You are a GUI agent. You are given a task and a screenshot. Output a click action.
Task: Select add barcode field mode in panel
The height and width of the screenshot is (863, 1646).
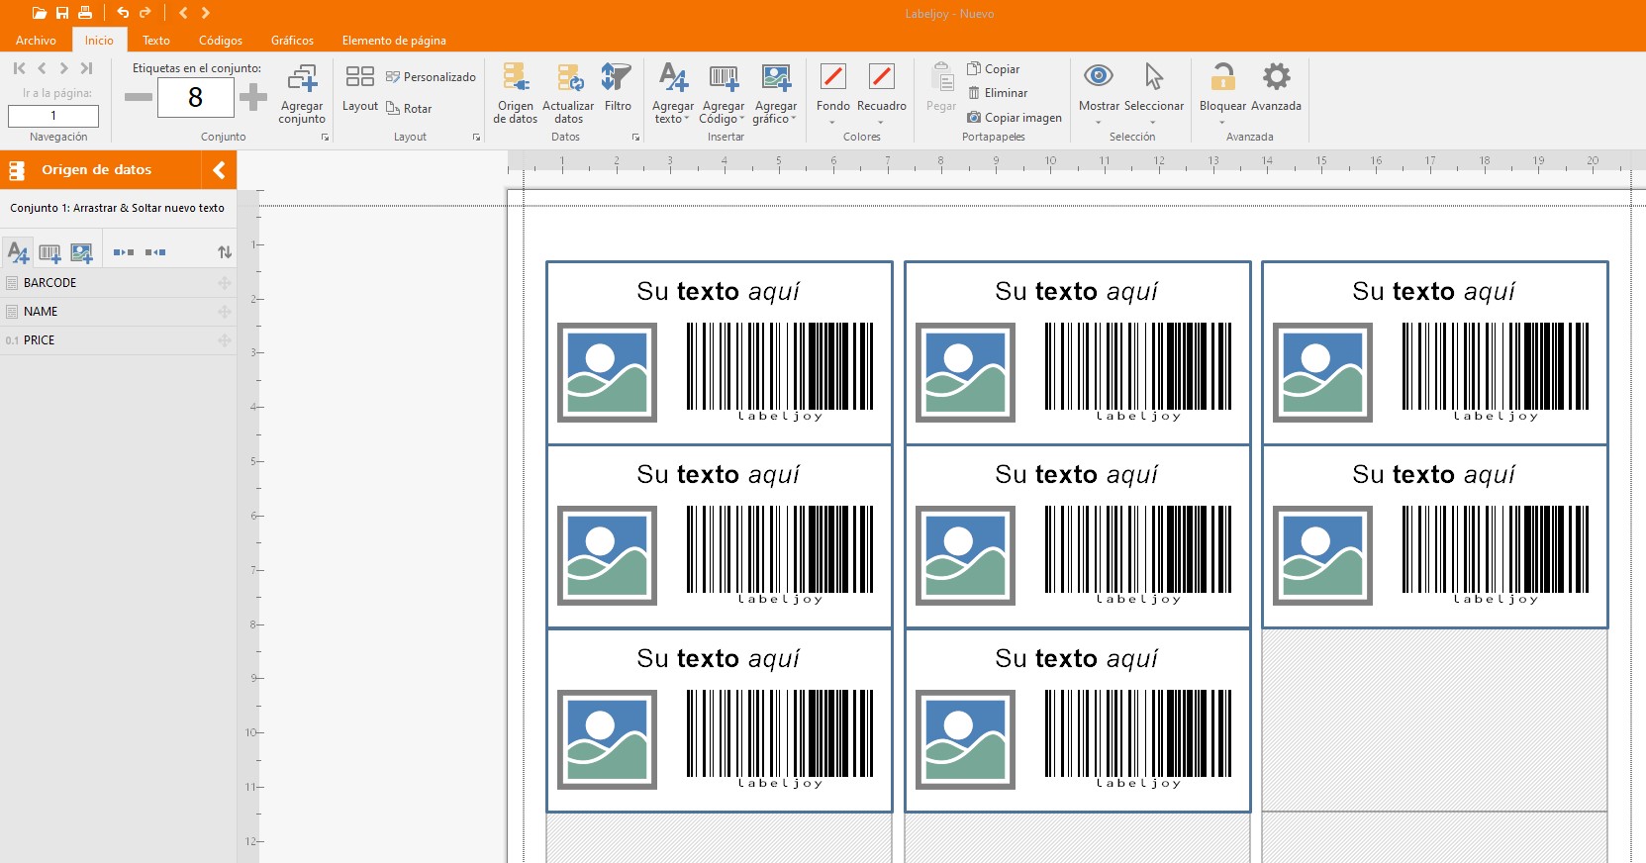49,253
